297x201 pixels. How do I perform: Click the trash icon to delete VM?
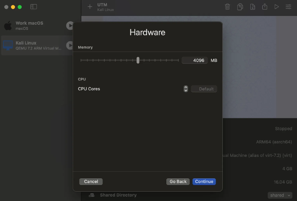[x=228, y=7]
